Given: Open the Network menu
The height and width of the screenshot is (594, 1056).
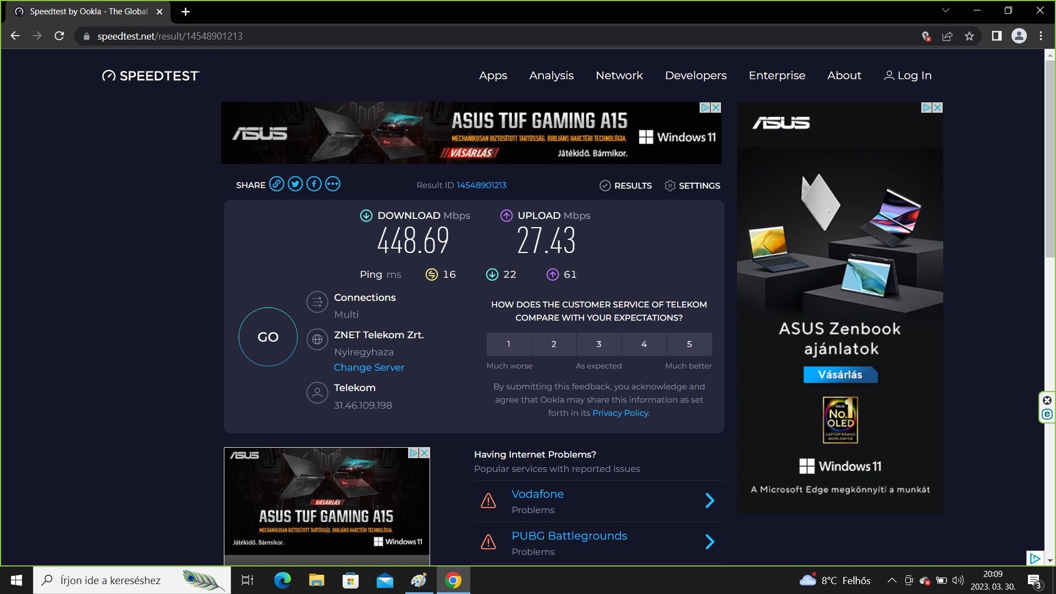Looking at the screenshot, I should (619, 75).
